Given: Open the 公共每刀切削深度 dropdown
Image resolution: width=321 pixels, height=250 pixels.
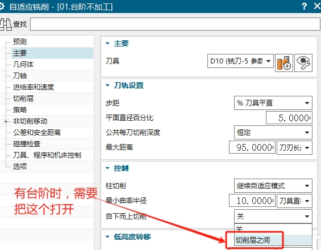Looking at the screenshot, I should coord(273,133).
